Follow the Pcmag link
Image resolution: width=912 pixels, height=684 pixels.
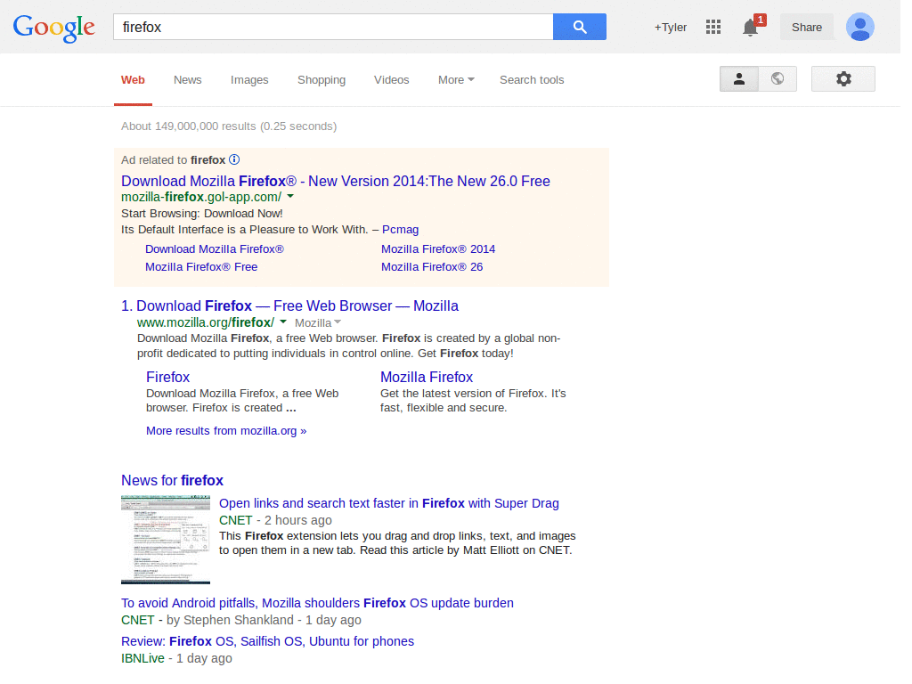tap(400, 229)
